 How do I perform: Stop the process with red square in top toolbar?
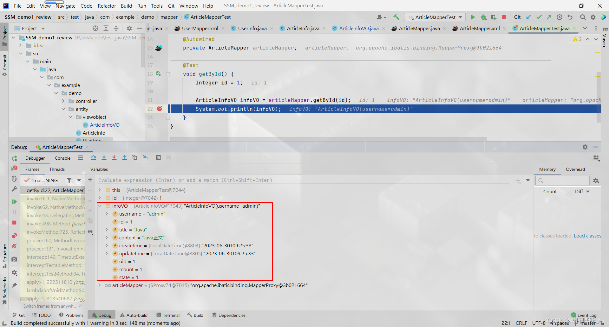(504, 17)
